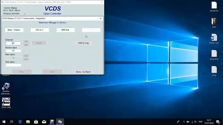Decrease the Channel with its Dn button
Screen dimensions: 223x125
[x=26, y=45]
